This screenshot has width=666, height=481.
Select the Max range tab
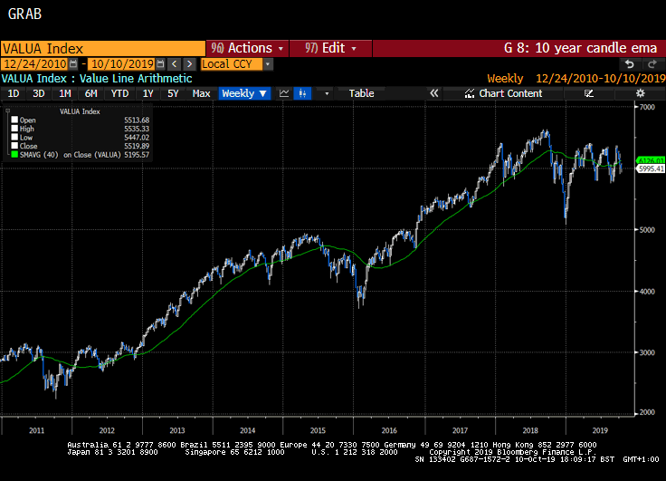pos(201,93)
